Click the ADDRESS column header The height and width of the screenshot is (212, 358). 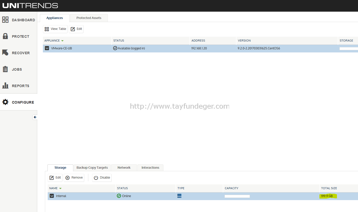pyautogui.click(x=213, y=41)
